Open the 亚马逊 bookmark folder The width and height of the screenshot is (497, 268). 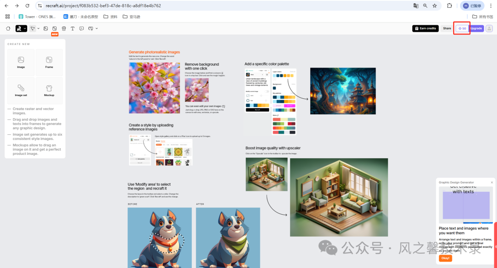(132, 17)
